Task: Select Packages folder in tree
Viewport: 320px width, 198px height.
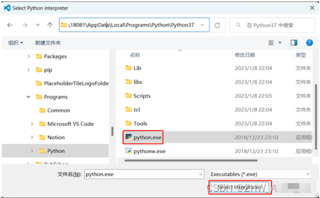Action: click(51, 56)
